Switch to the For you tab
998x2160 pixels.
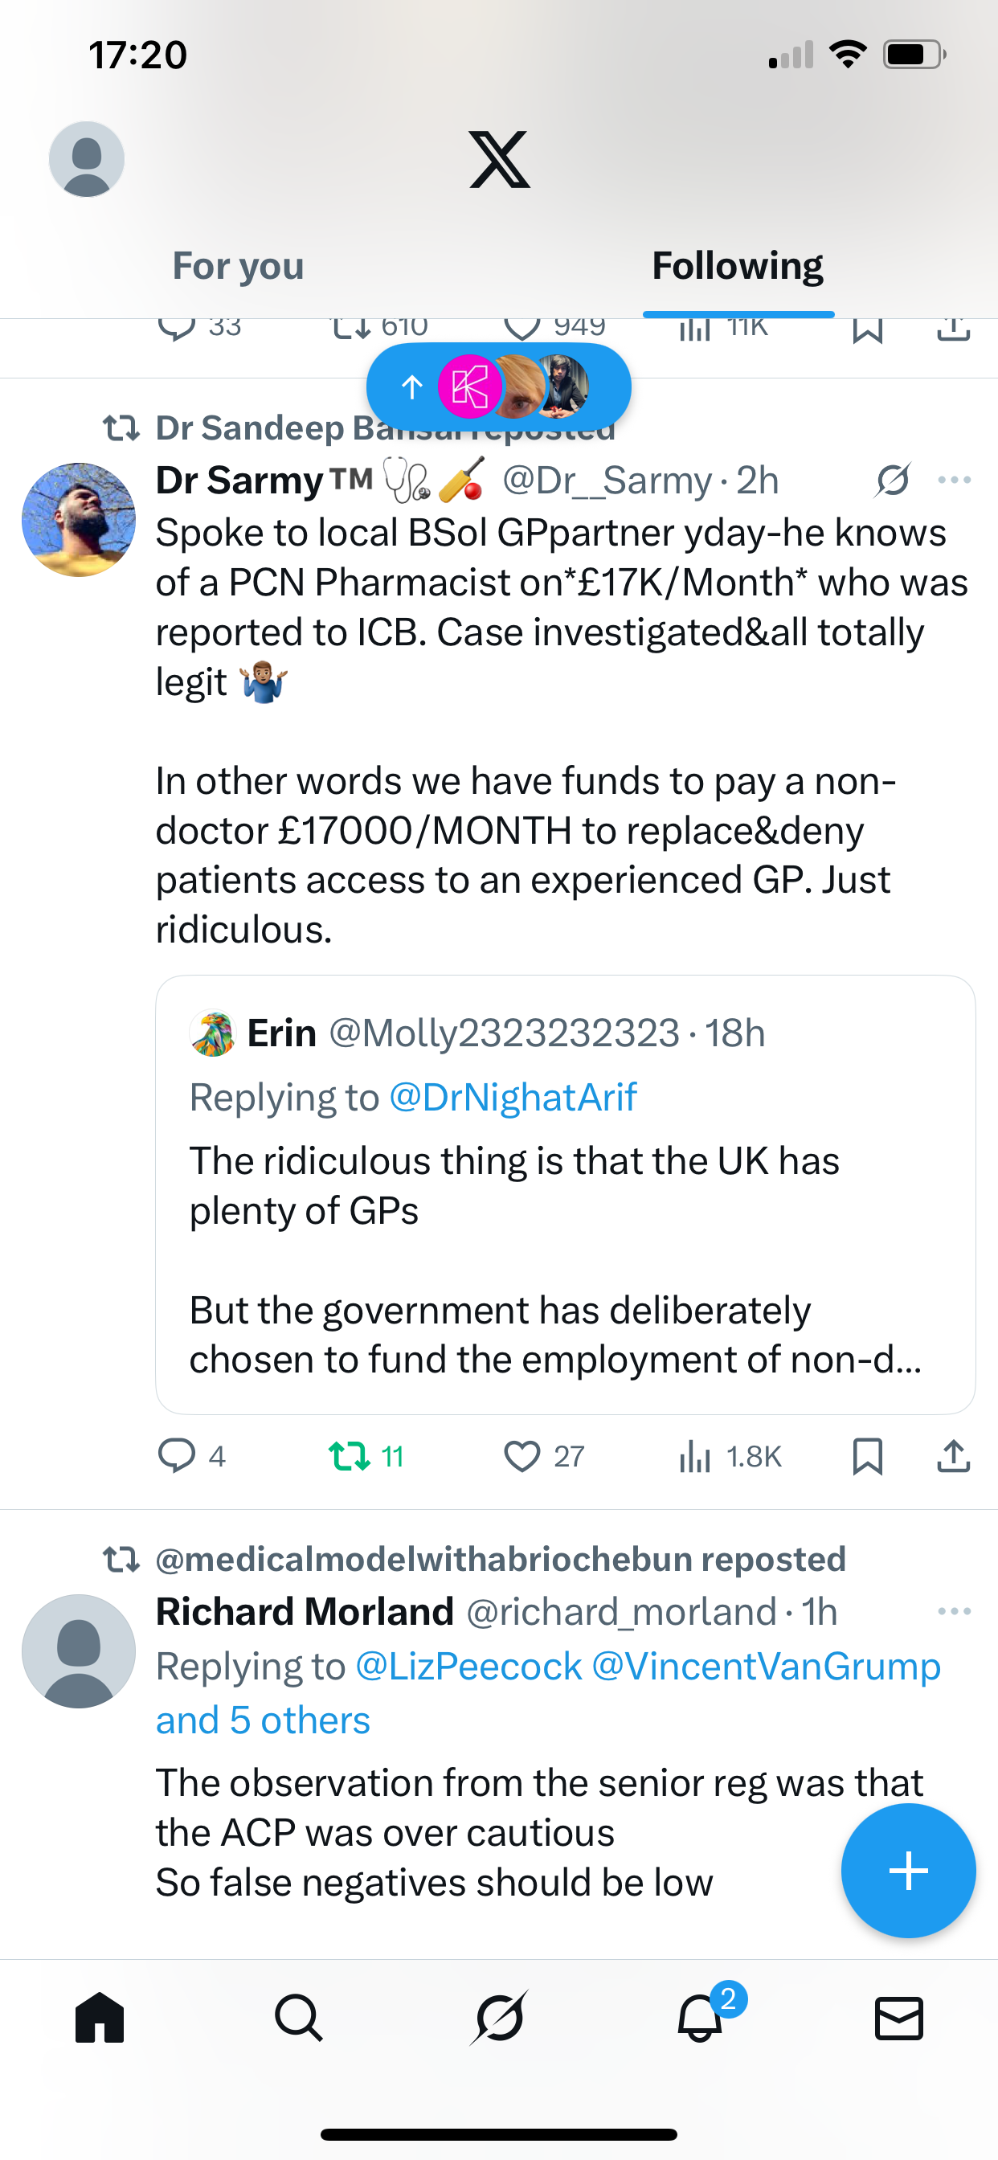238,267
